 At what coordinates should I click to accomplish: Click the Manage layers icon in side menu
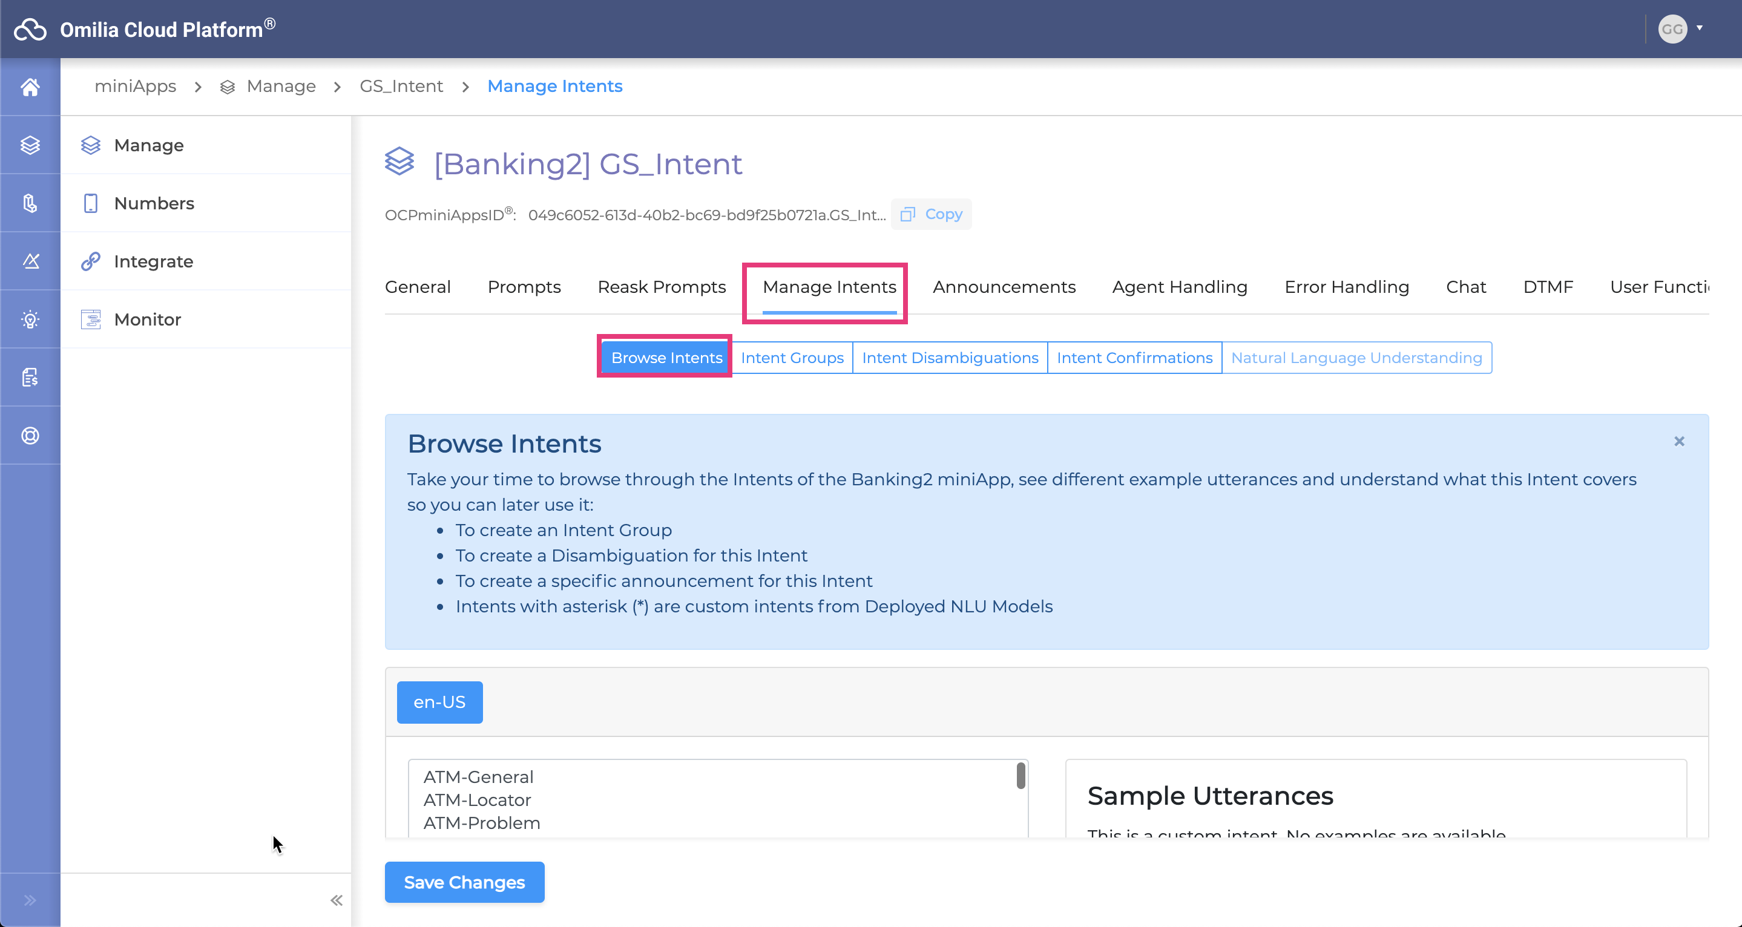tap(91, 145)
